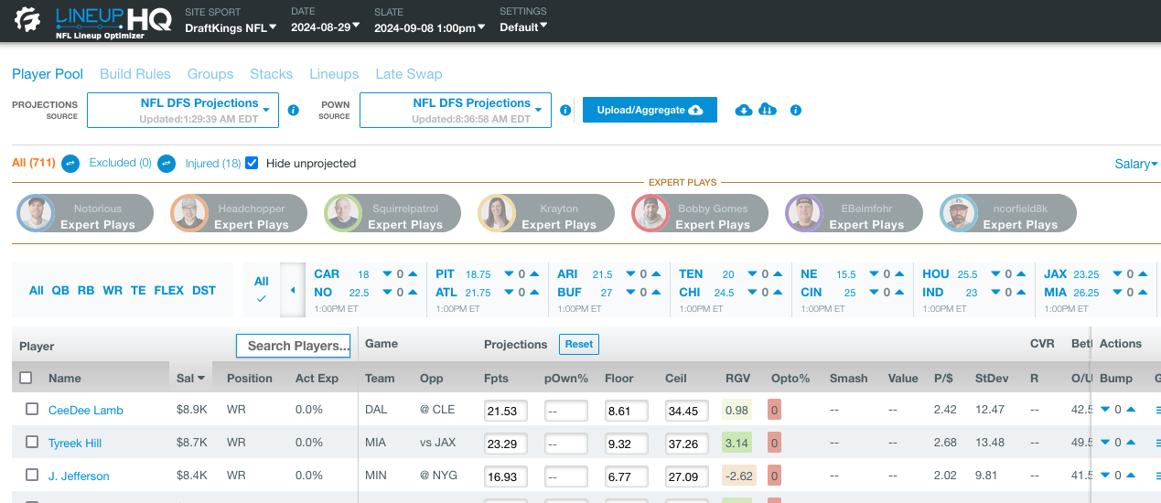The width and height of the screenshot is (1161, 503).
Task: Increase TEN team bump up arrow
Action: pos(777,274)
